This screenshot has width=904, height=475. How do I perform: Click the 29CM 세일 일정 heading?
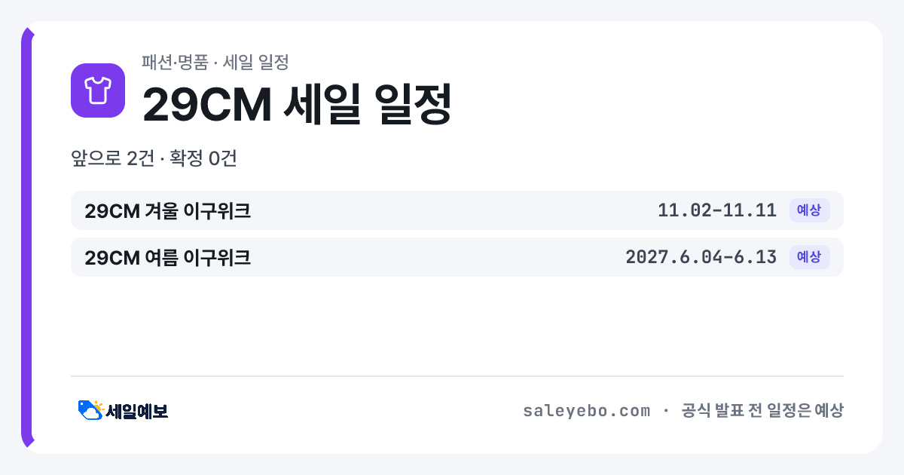point(297,104)
